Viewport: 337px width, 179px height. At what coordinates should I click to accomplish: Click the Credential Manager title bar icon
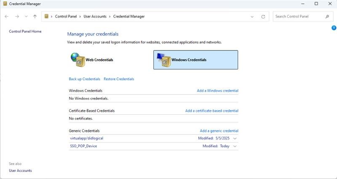(x=5, y=4)
